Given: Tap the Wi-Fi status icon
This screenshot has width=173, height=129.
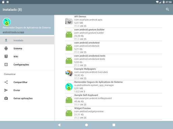Looking at the screenshot, I should pyautogui.click(x=157, y=2).
